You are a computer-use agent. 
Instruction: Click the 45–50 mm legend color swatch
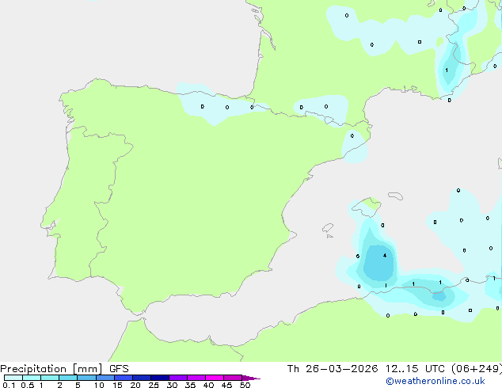tap(233, 378)
